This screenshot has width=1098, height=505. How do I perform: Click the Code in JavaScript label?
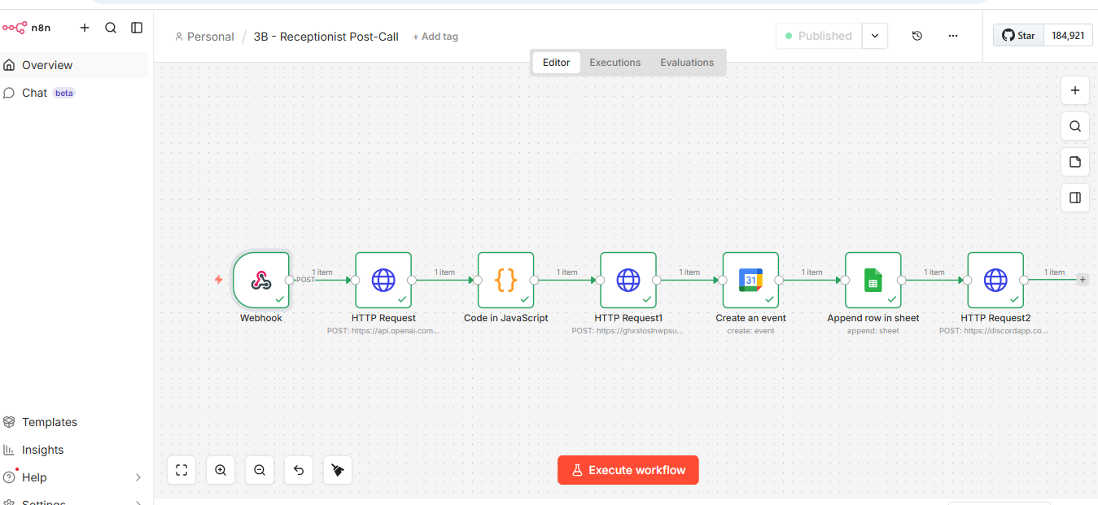pyautogui.click(x=506, y=318)
